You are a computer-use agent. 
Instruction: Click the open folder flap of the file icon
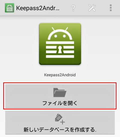(x=60, y=94)
